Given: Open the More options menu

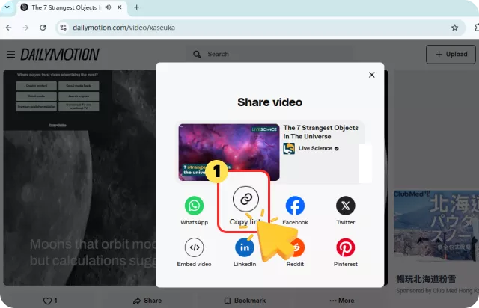Looking at the screenshot, I should pos(342,301).
